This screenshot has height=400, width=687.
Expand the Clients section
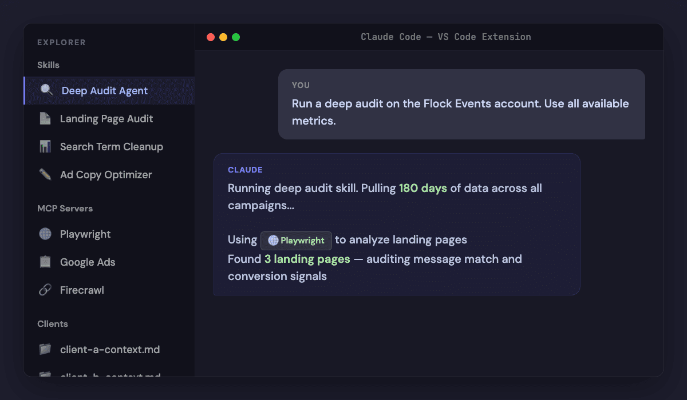(x=52, y=323)
